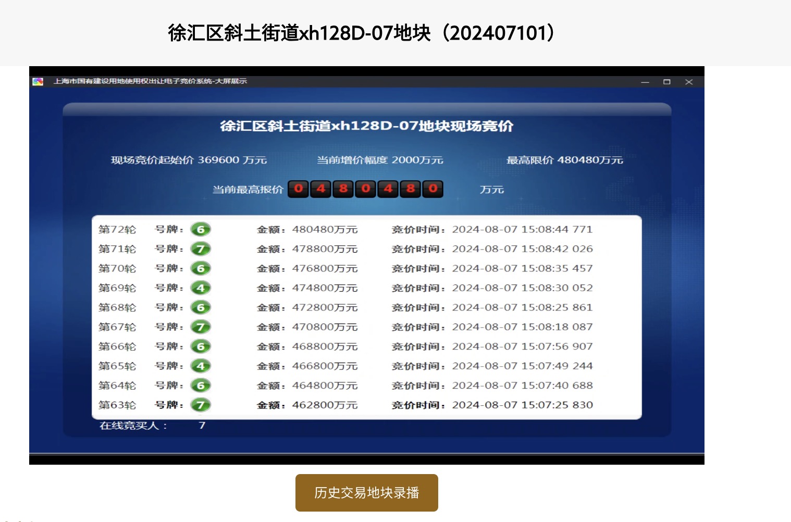Click the amount 462800万元
Screen dimensions: 791x522
tap(325, 405)
